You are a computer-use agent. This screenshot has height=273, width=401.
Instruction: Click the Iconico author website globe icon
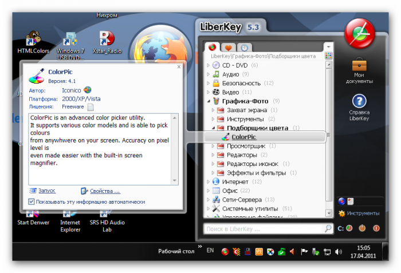point(88,89)
